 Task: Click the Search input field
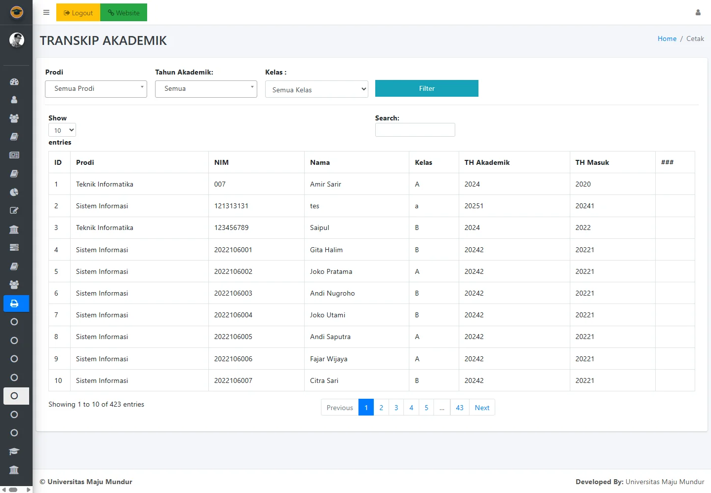click(x=415, y=130)
